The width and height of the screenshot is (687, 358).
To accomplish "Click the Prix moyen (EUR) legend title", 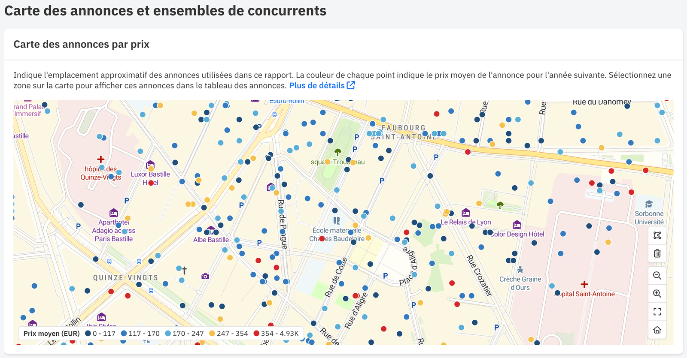I will (52, 334).
